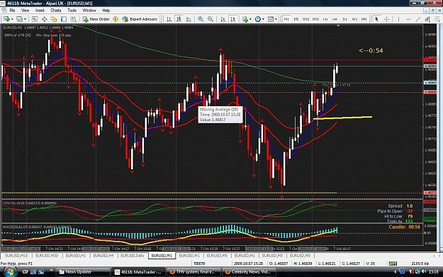Viewport: 443px width, 277px height.
Task: Toggle the Chart Shift icon
Action: (x=232, y=19)
